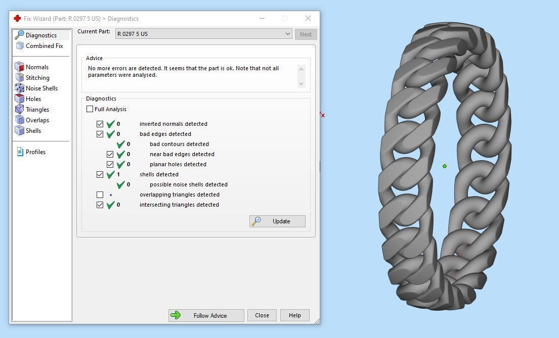Check overlapping triangles detected checkbox
The width and height of the screenshot is (559, 338).
coord(100,195)
